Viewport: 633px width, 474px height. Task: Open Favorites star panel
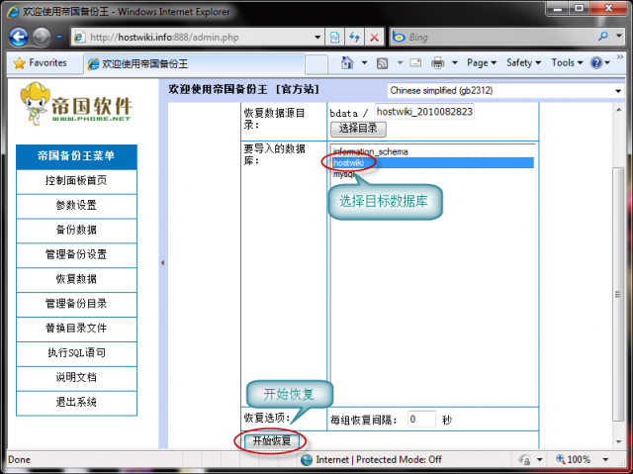[40, 63]
